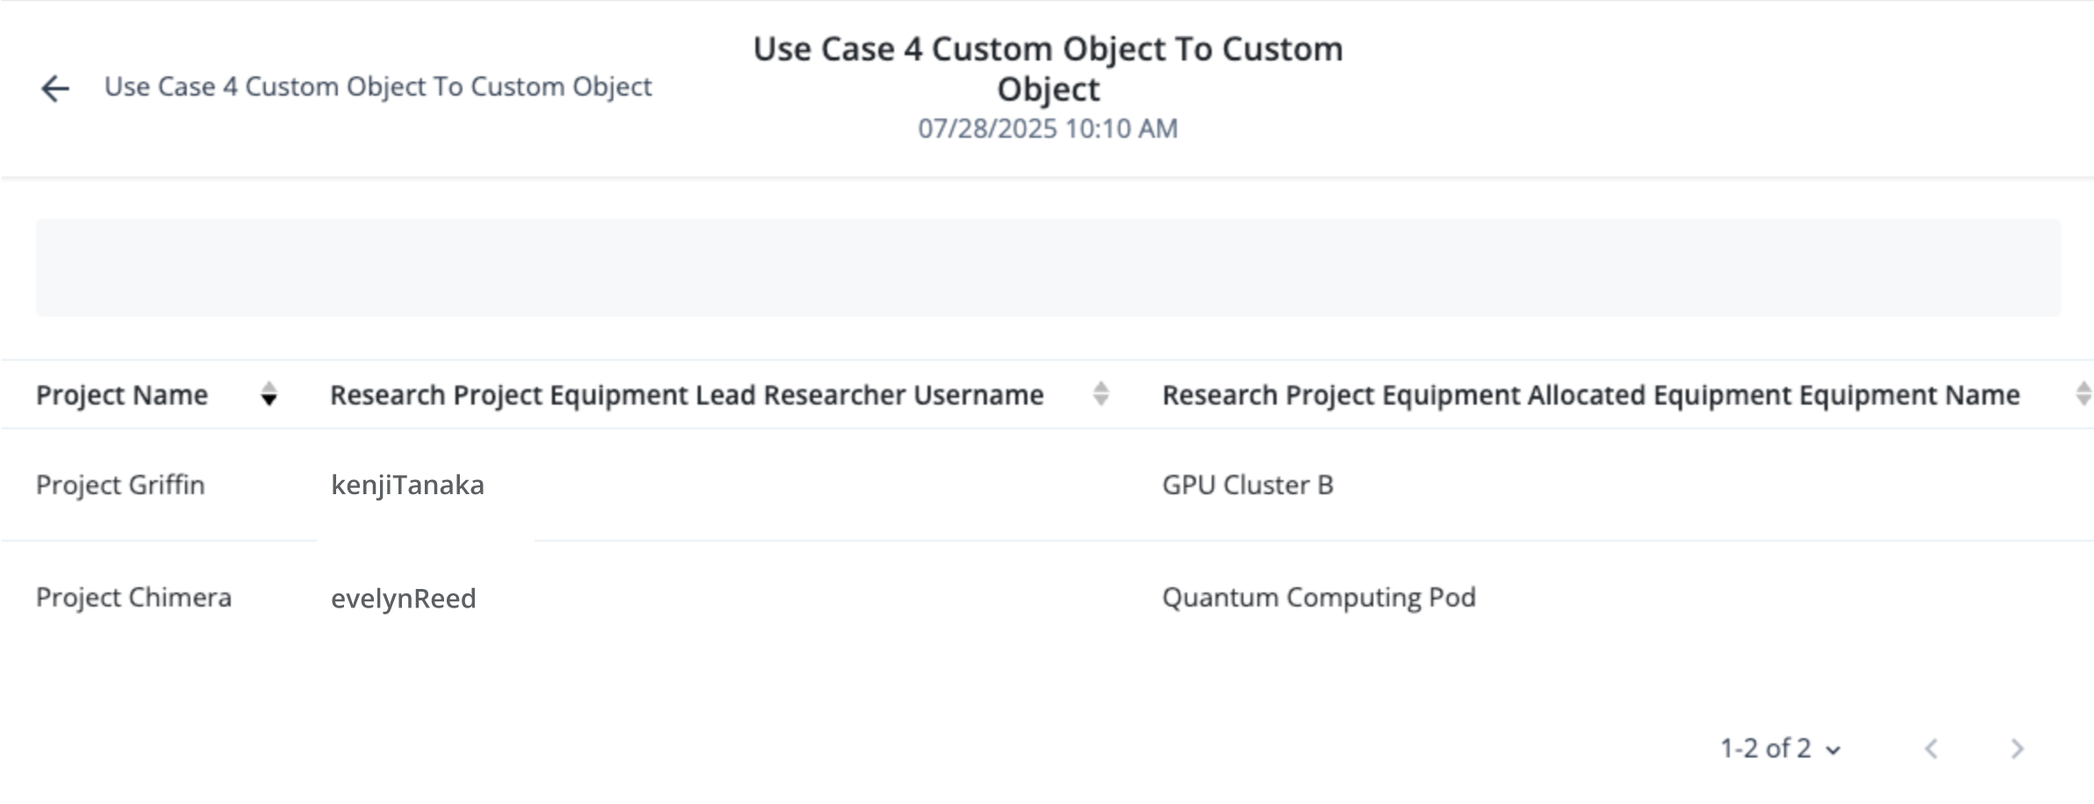Viewport: 2094px width, 804px height.
Task: Click the back arrow icon
Action: click(55, 87)
